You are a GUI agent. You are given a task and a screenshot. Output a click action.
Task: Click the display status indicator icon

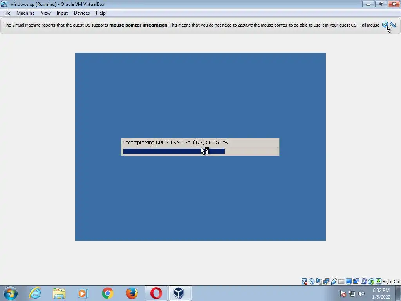(x=349, y=281)
